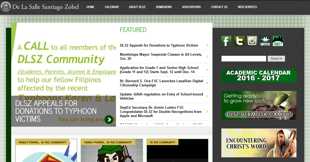Go to the HOME menu item
The height and width of the screenshot is (162, 310).
pos(90,7)
